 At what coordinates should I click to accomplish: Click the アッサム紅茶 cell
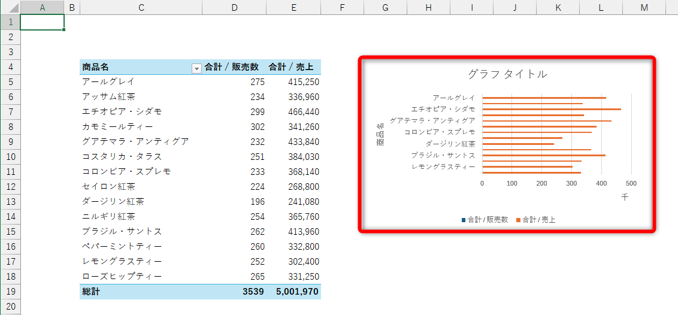pyautogui.click(x=141, y=97)
